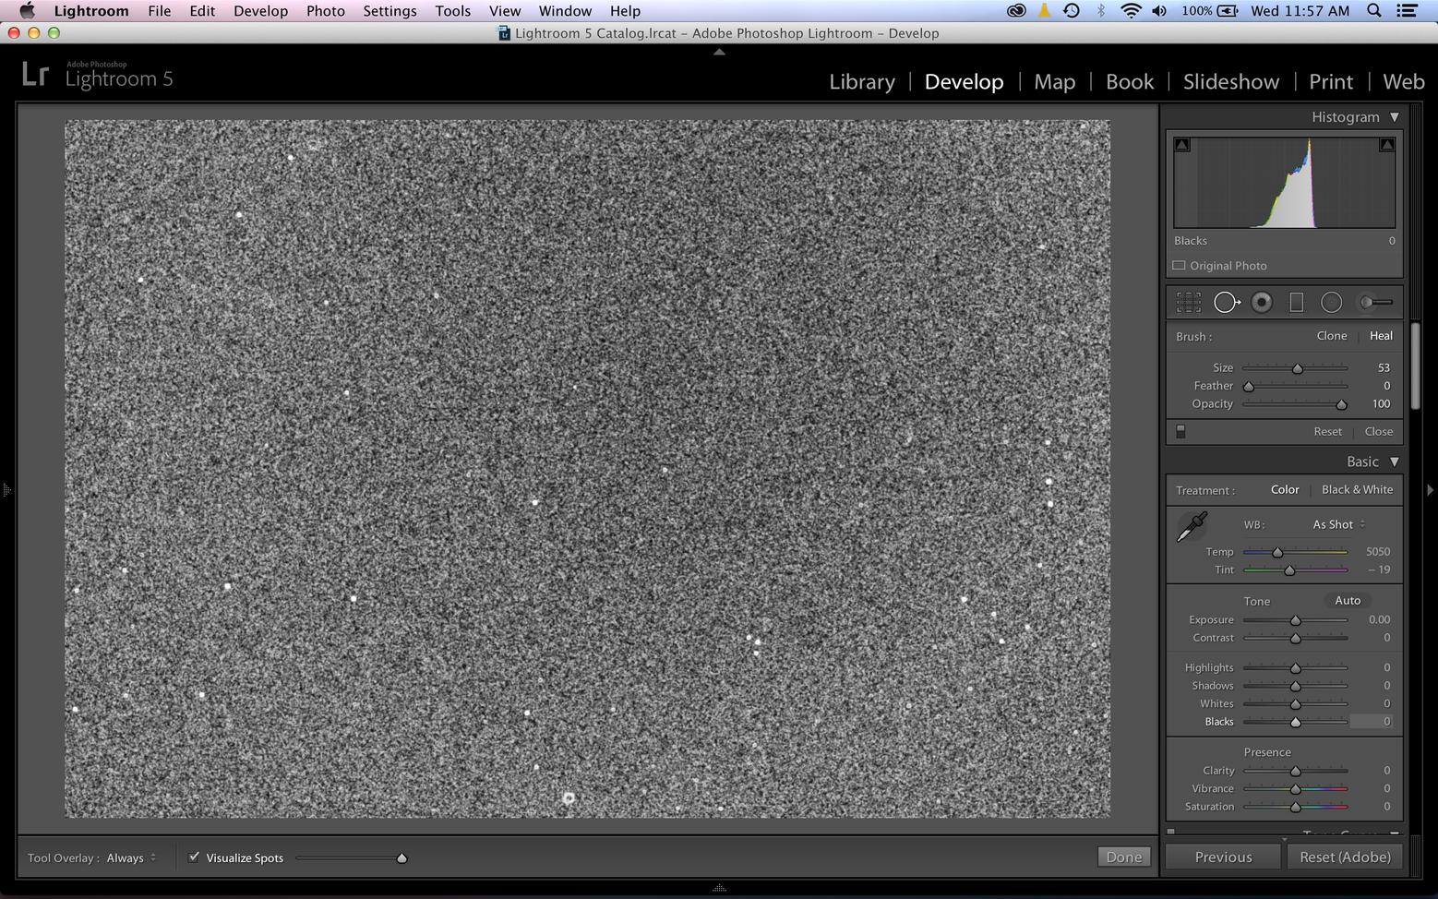Screen dimensions: 1438x899
Task: Choose the Graduated Filter tool
Action: [1296, 303]
